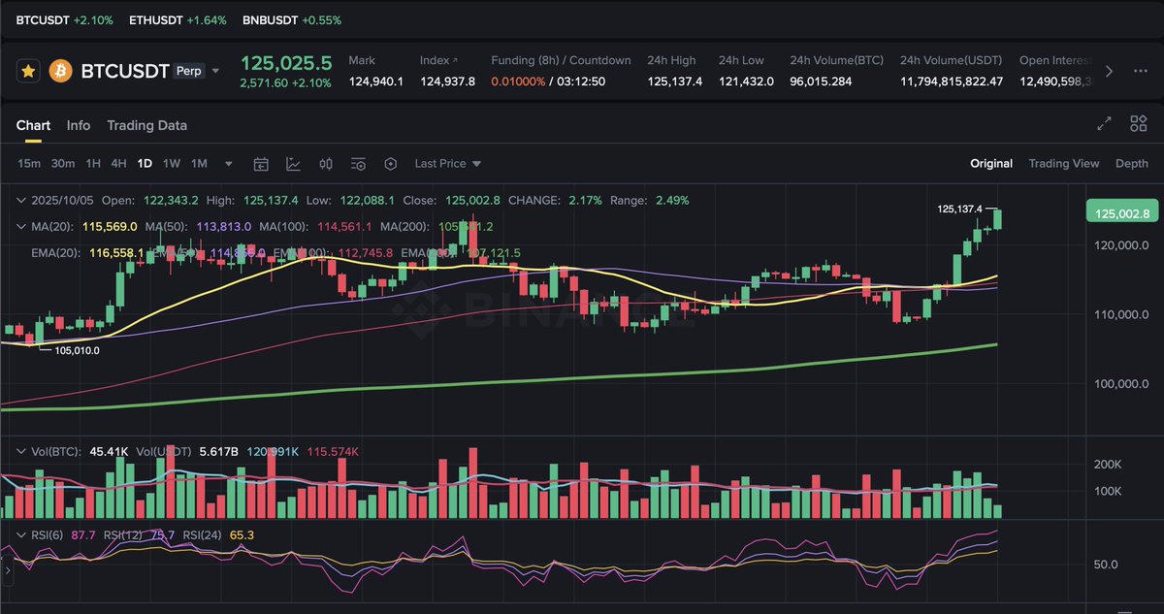Viewport: 1164px width, 614px height.
Task: Switch to the Trading Data tab
Action: pyautogui.click(x=146, y=125)
